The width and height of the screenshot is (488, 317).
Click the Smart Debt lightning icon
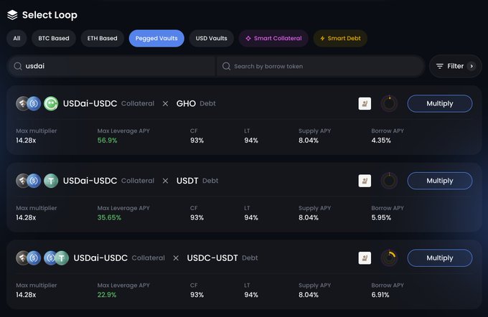coord(322,38)
